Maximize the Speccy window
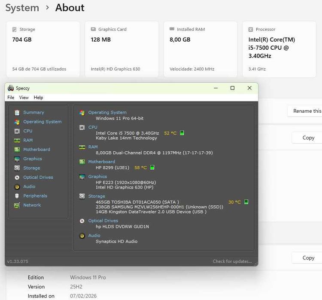The image size is (322, 300). point(232,88)
